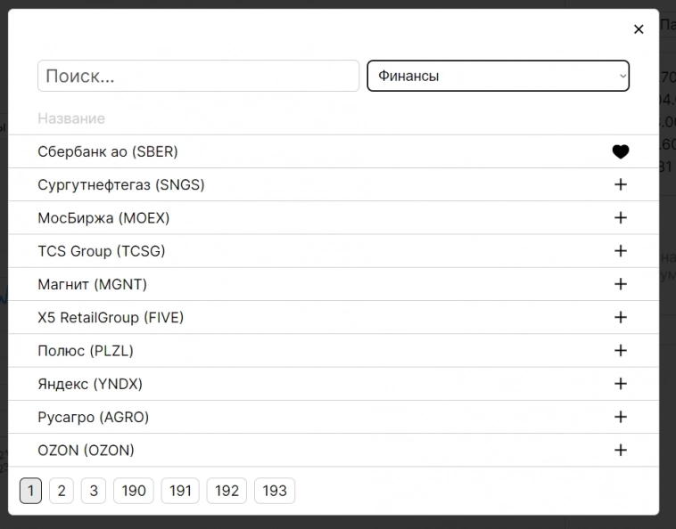Open the Финансы category dropdown
The image size is (676, 529).
pos(498,76)
